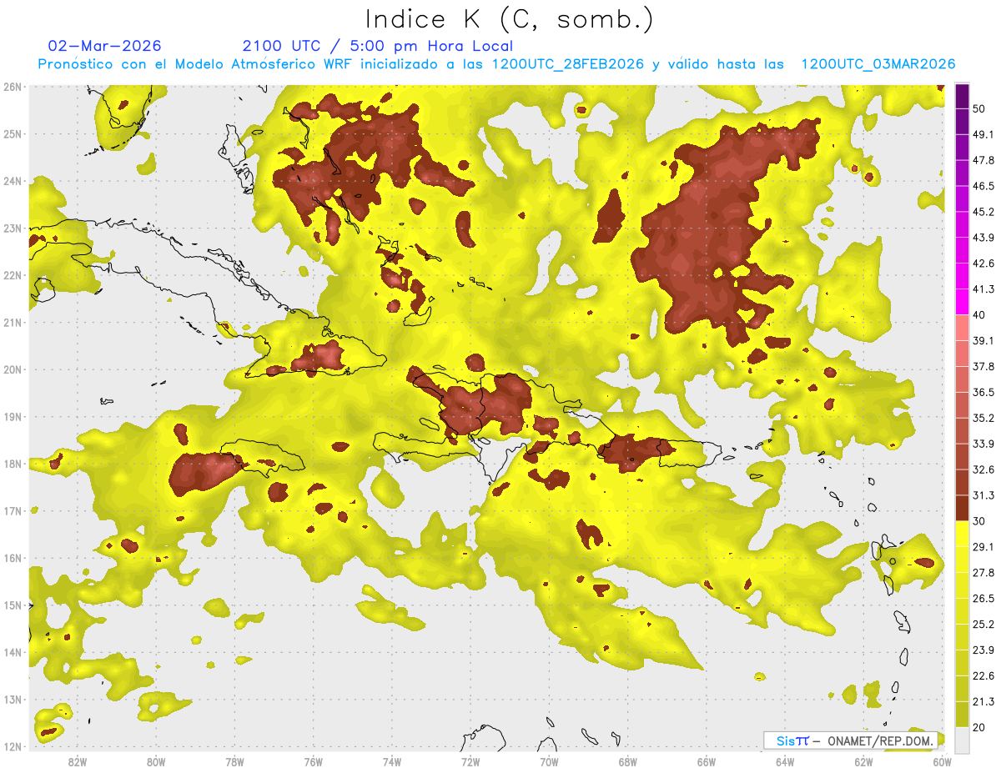This screenshot has width=1001, height=773.
Task: Click colorbar label "26.5"
Action: [983, 598]
